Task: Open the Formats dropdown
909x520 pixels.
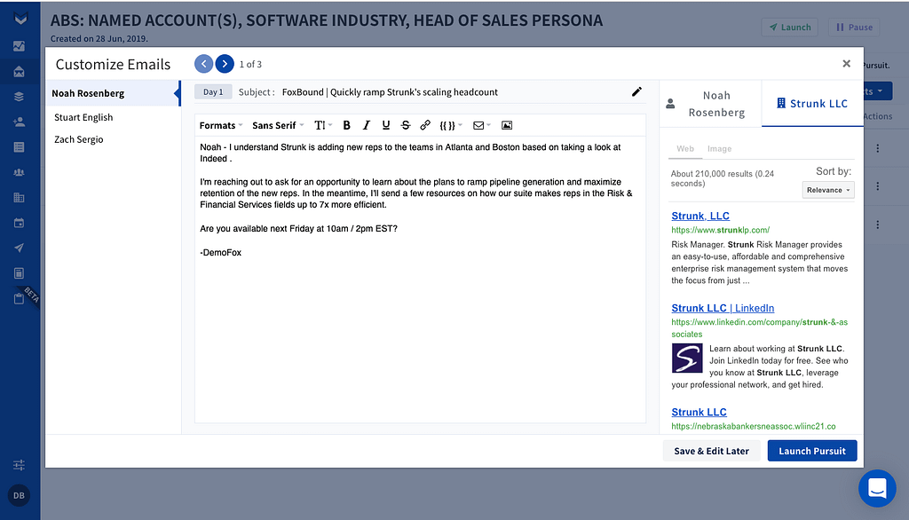Action: [221, 125]
